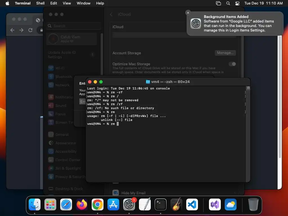Open the Terminal menu
Image resolution: width=288 pixels, height=216 pixels.
pyautogui.click(x=23, y=3)
